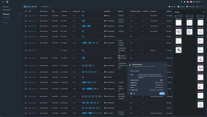Open the More filters dropdown
This screenshot has width=207, height=117.
pos(44,6)
